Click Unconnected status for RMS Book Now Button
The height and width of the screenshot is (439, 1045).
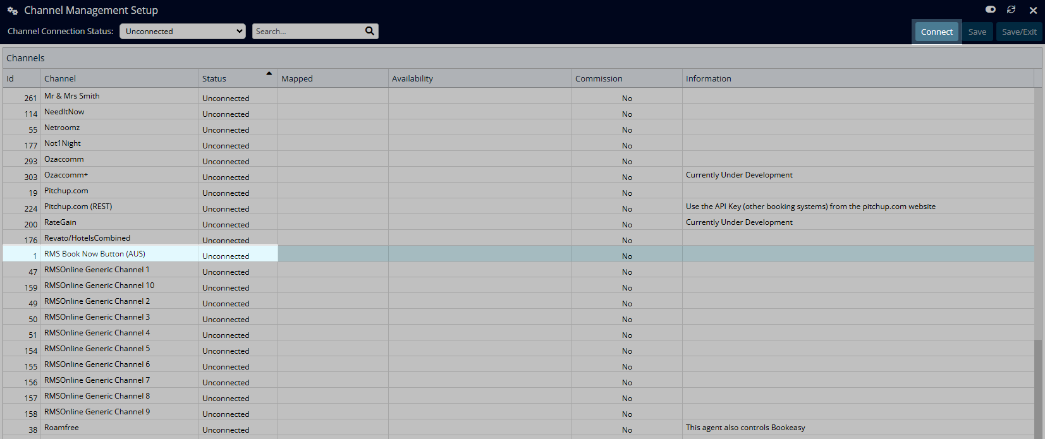coord(226,256)
